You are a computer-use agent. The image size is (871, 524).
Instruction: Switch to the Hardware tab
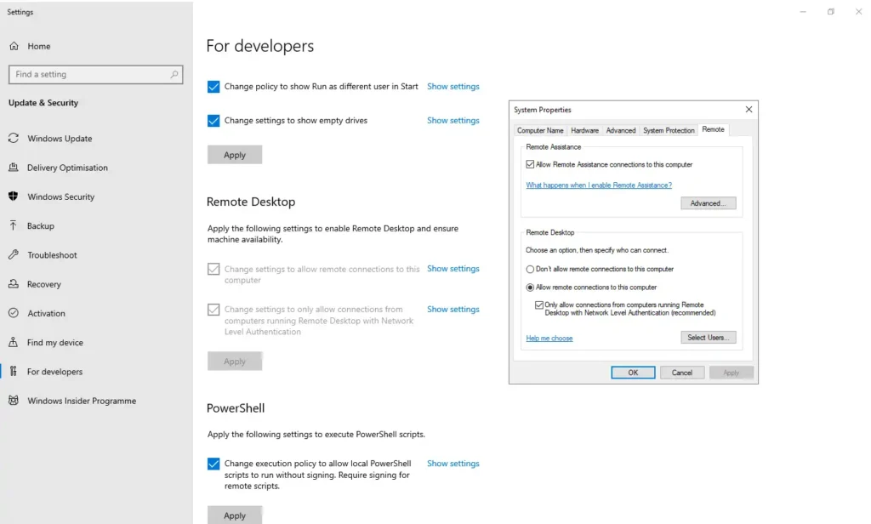pos(584,130)
